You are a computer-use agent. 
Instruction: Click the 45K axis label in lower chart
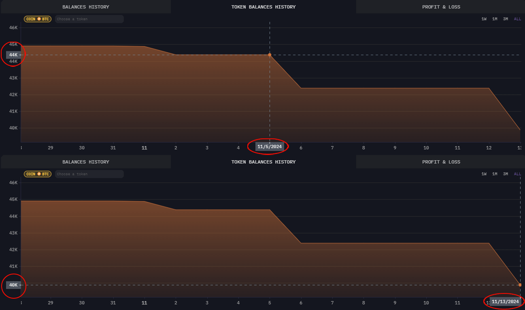(13, 199)
